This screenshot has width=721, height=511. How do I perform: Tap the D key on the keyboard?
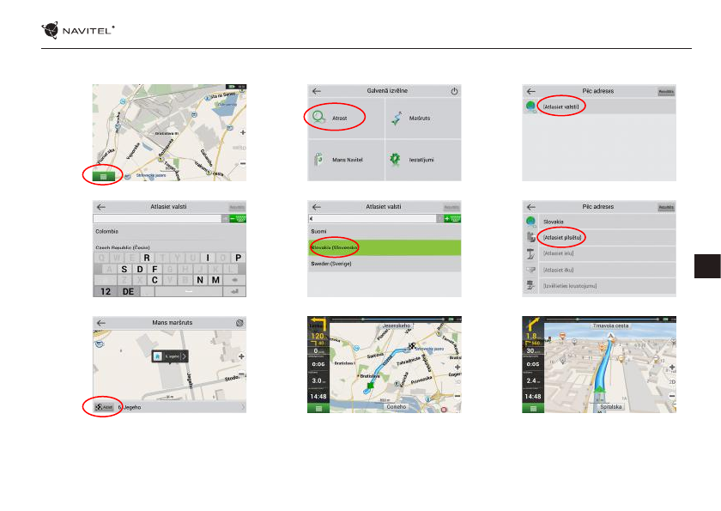[140, 269]
